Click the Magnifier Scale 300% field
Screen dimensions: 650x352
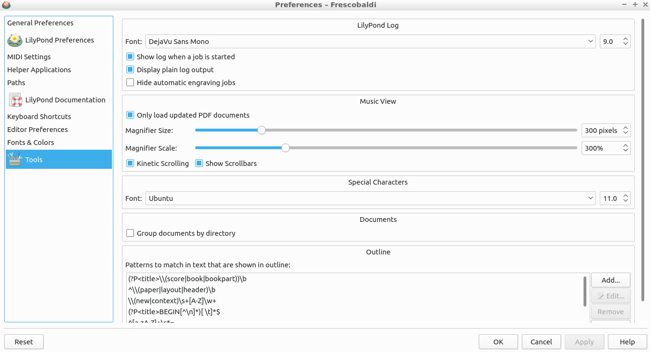601,148
